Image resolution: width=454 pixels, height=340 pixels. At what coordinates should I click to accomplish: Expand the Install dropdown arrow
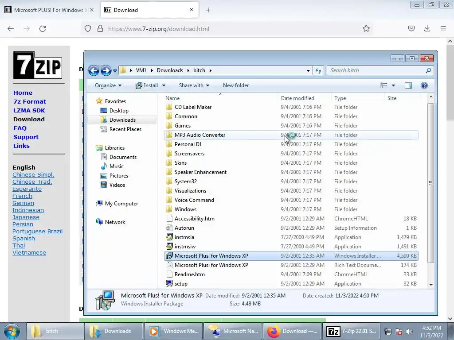tap(164, 85)
